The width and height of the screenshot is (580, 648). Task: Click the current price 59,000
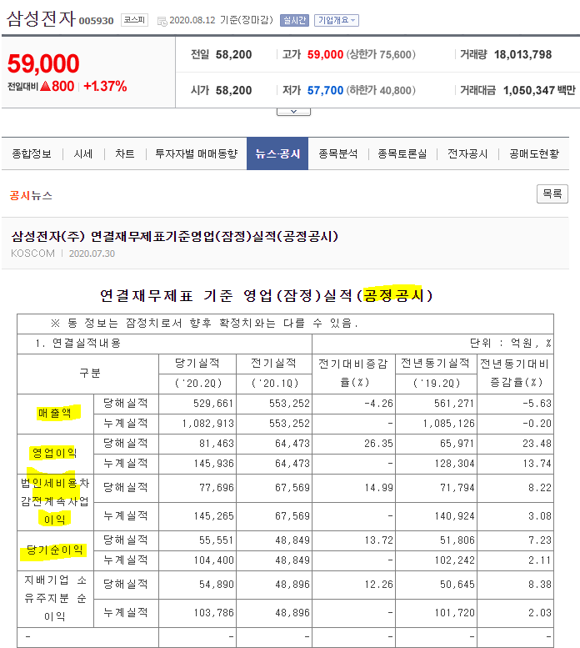tap(43, 63)
